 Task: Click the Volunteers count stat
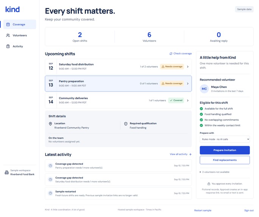click(149, 37)
